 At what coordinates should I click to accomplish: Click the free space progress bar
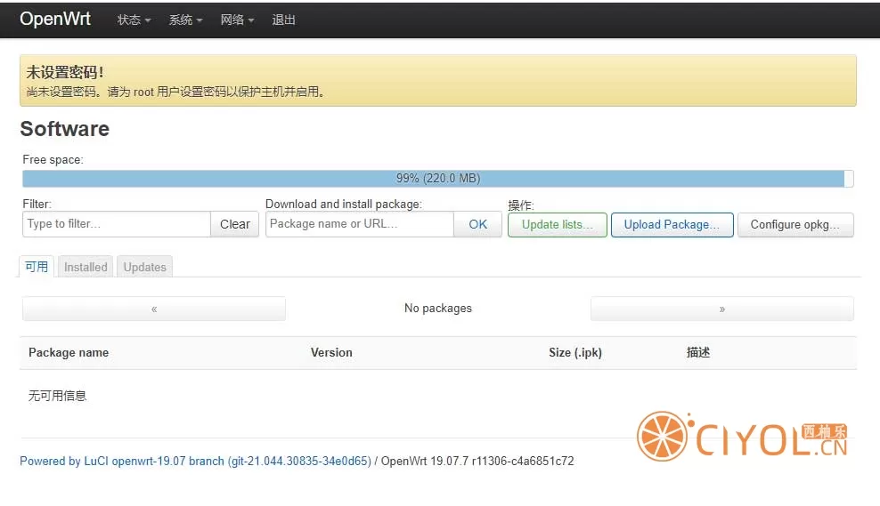pos(437,178)
